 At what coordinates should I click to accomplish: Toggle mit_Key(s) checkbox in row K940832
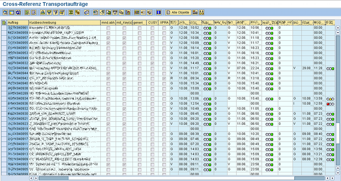pyautogui.click(x=124, y=63)
